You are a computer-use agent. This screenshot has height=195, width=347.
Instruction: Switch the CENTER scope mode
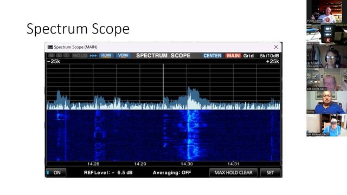[x=212, y=56]
